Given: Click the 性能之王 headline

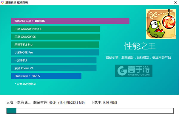Looking at the screenshot, I should [x=140, y=46].
